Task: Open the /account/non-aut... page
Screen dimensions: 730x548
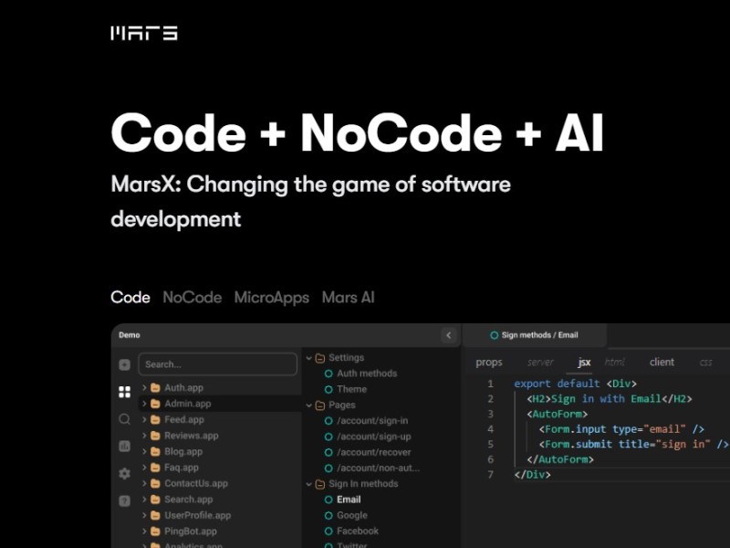Action: coord(378,468)
